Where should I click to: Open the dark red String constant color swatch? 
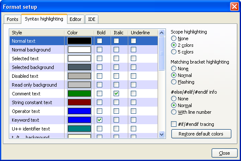[79, 102]
